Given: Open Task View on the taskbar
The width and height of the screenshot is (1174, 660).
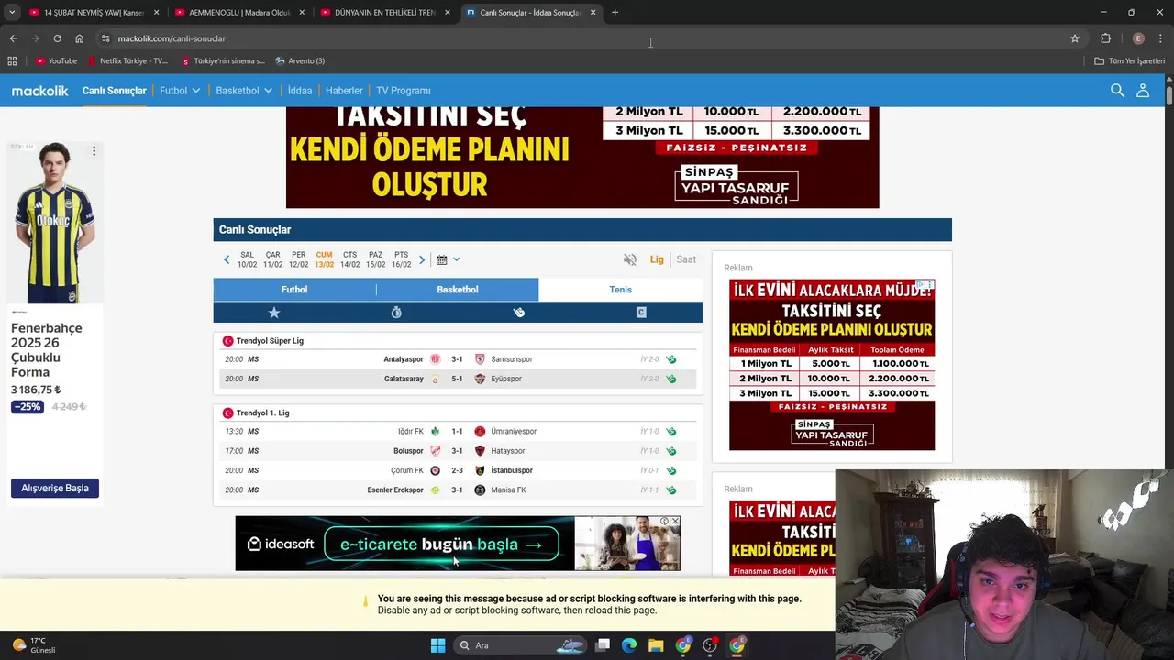Looking at the screenshot, I should (603, 645).
